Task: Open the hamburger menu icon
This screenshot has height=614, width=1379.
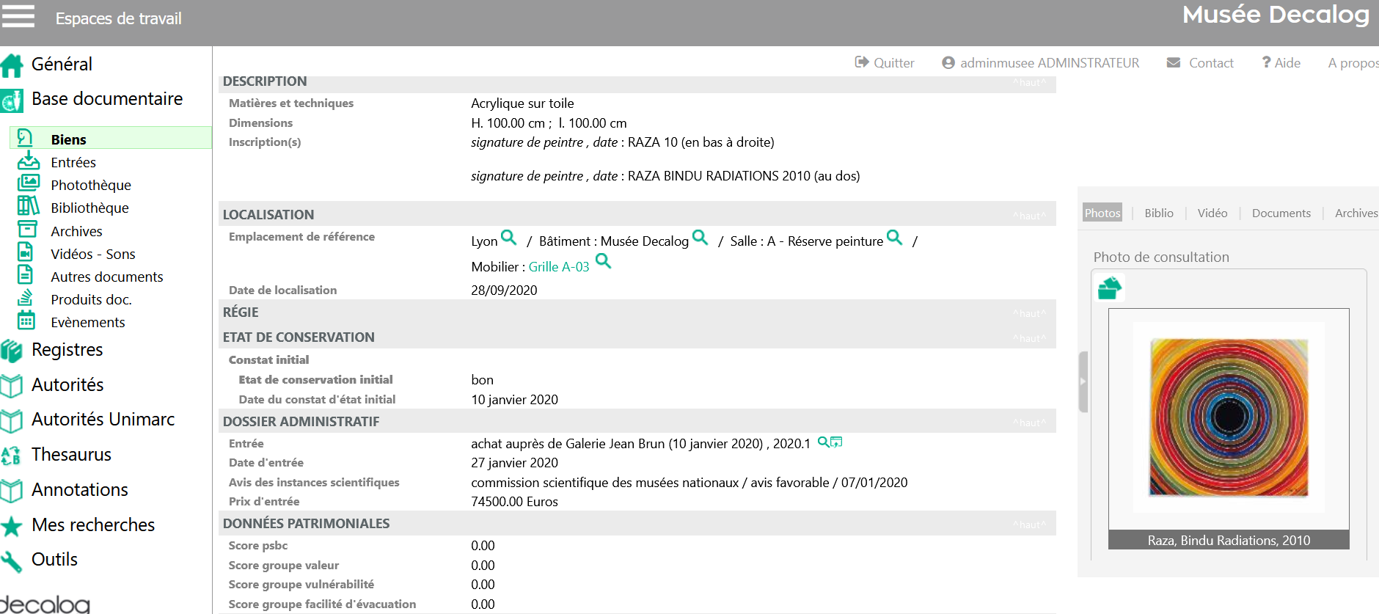Action: [x=18, y=16]
